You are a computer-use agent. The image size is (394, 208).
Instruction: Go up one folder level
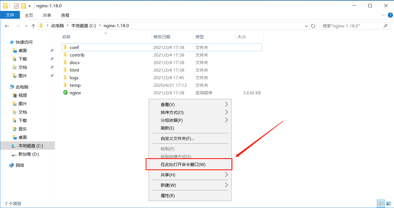pyautogui.click(x=33, y=26)
